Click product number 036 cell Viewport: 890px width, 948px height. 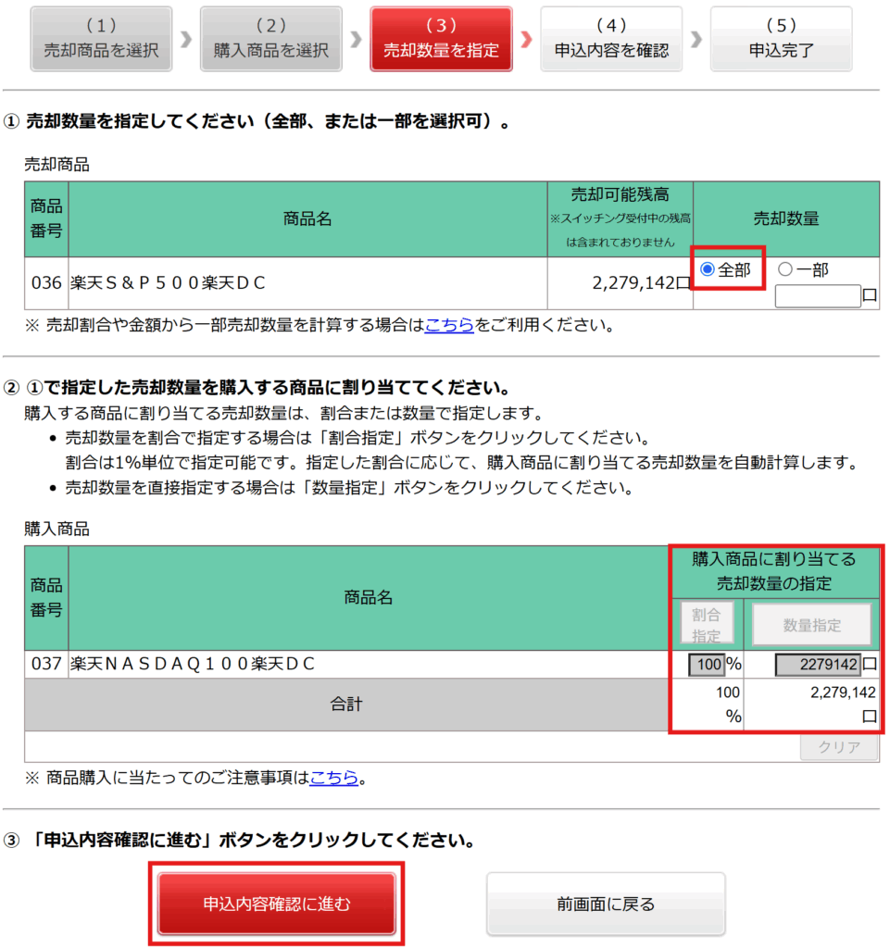click(46, 283)
